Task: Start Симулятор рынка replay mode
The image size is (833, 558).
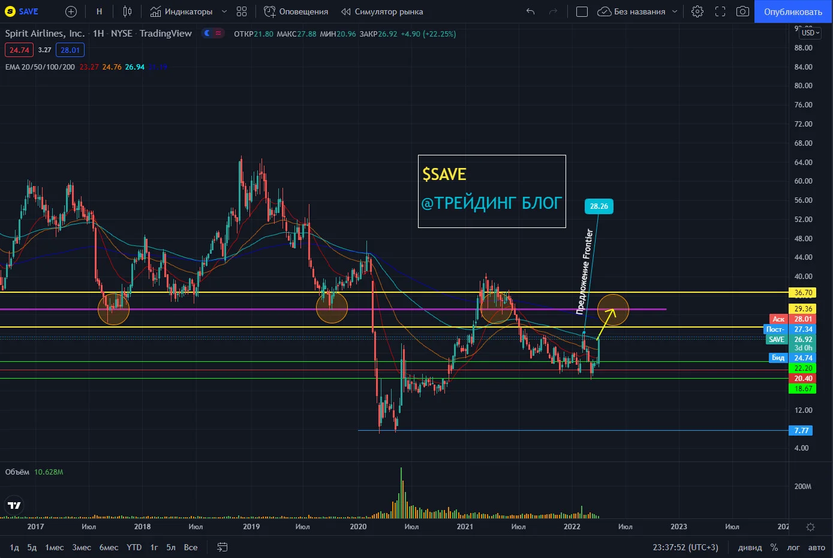Action: (382, 11)
